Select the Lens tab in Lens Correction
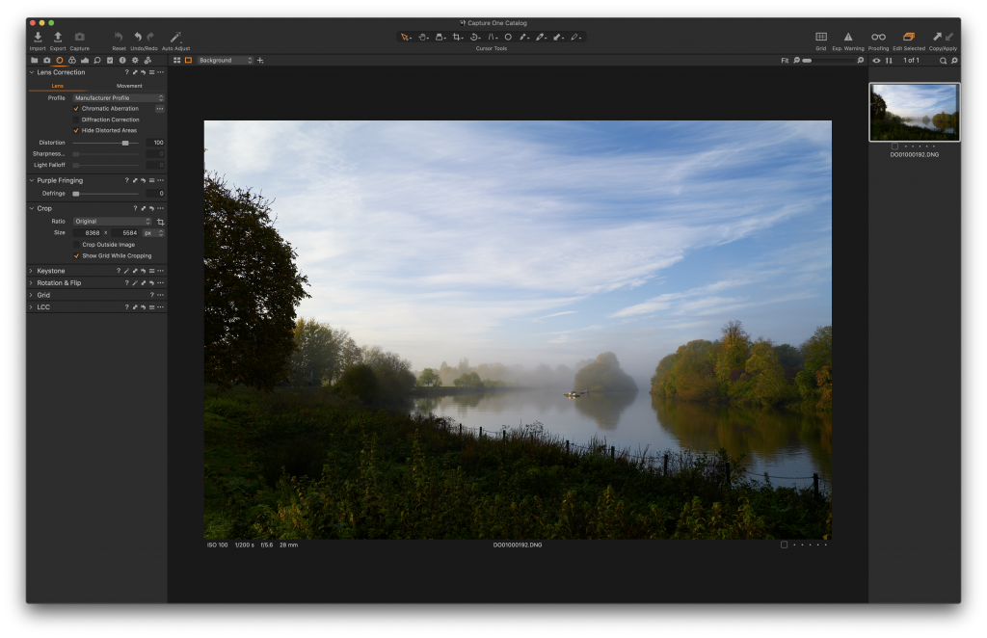The width and height of the screenshot is (987, 638). [x=57, y=86]
